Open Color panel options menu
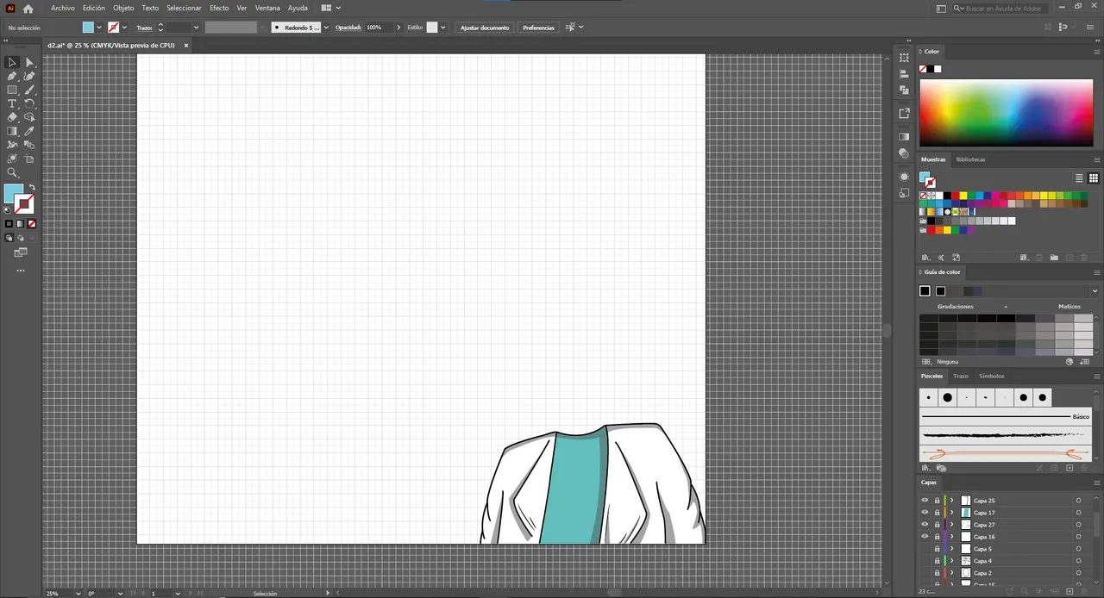This screenshot has height=598, width=1104. [x=1097, y=51]
